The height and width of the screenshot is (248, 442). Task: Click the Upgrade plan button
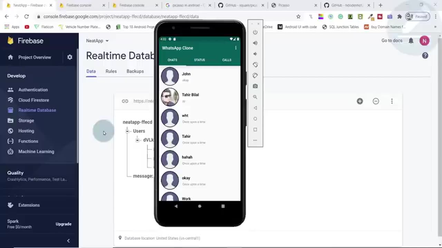pos(64,224)
